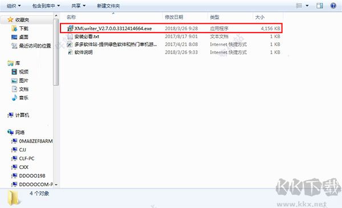This screenshot has height=208, width=342.
Task: Click the 视频 library icon
Action: click(x=14, y=72)
